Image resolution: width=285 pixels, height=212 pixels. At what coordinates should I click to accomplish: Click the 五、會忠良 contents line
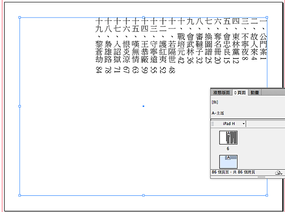[227, 41]
